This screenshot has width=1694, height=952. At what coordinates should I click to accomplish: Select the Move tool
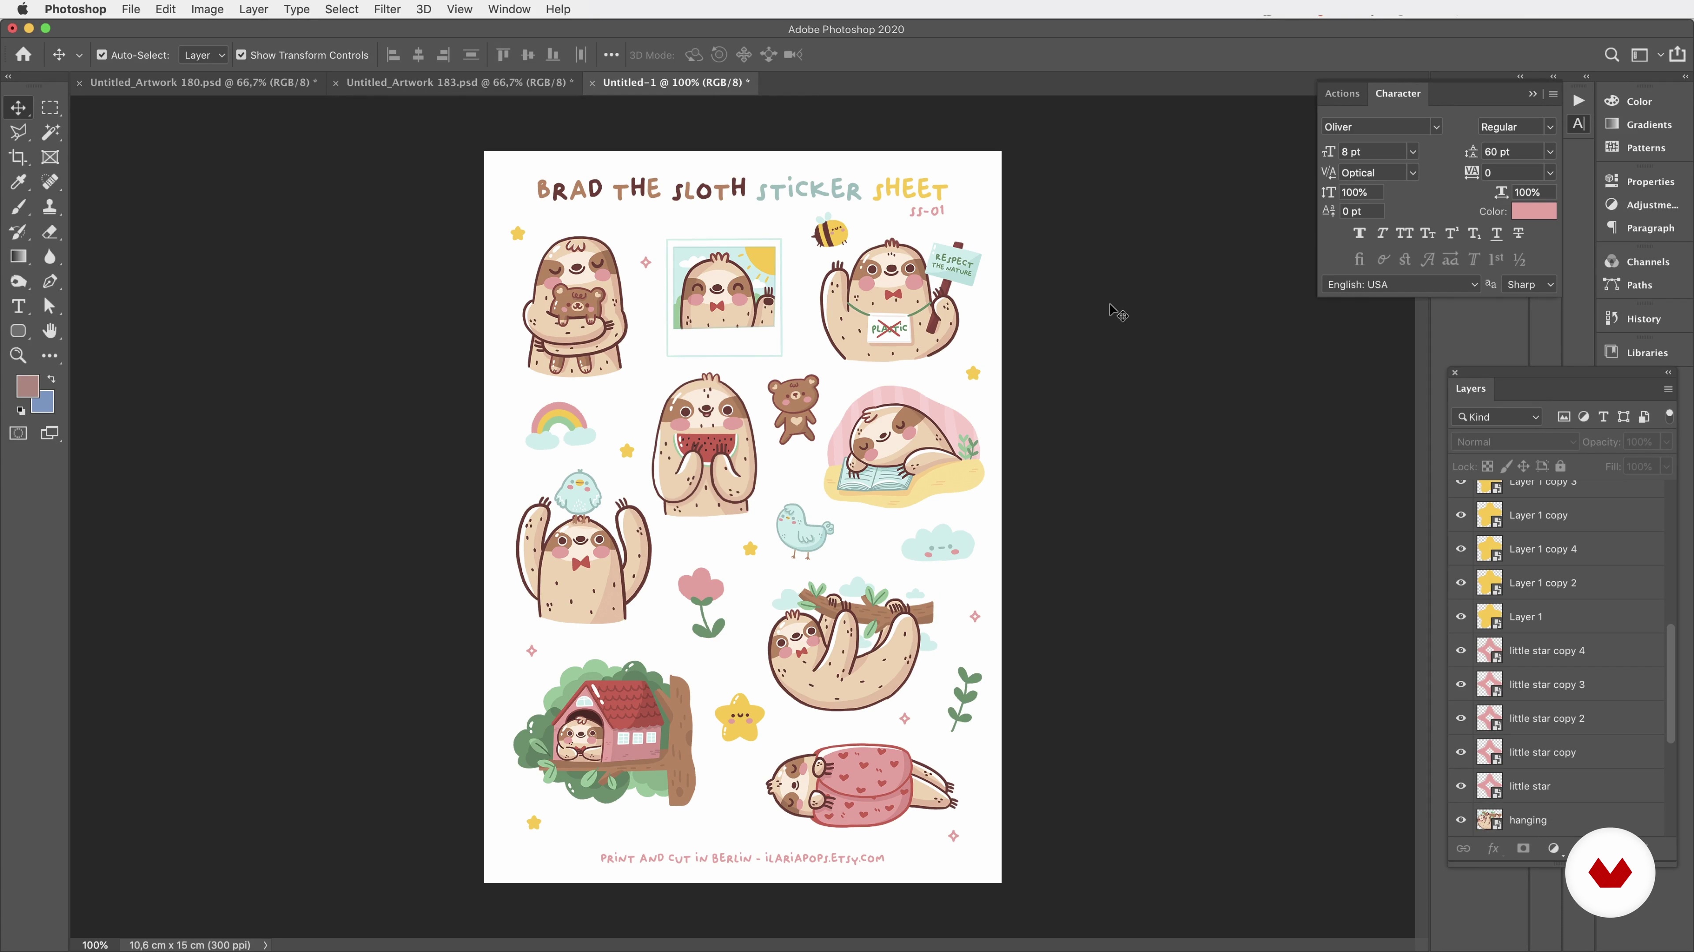pyautogui.click(x=19, y=107)
